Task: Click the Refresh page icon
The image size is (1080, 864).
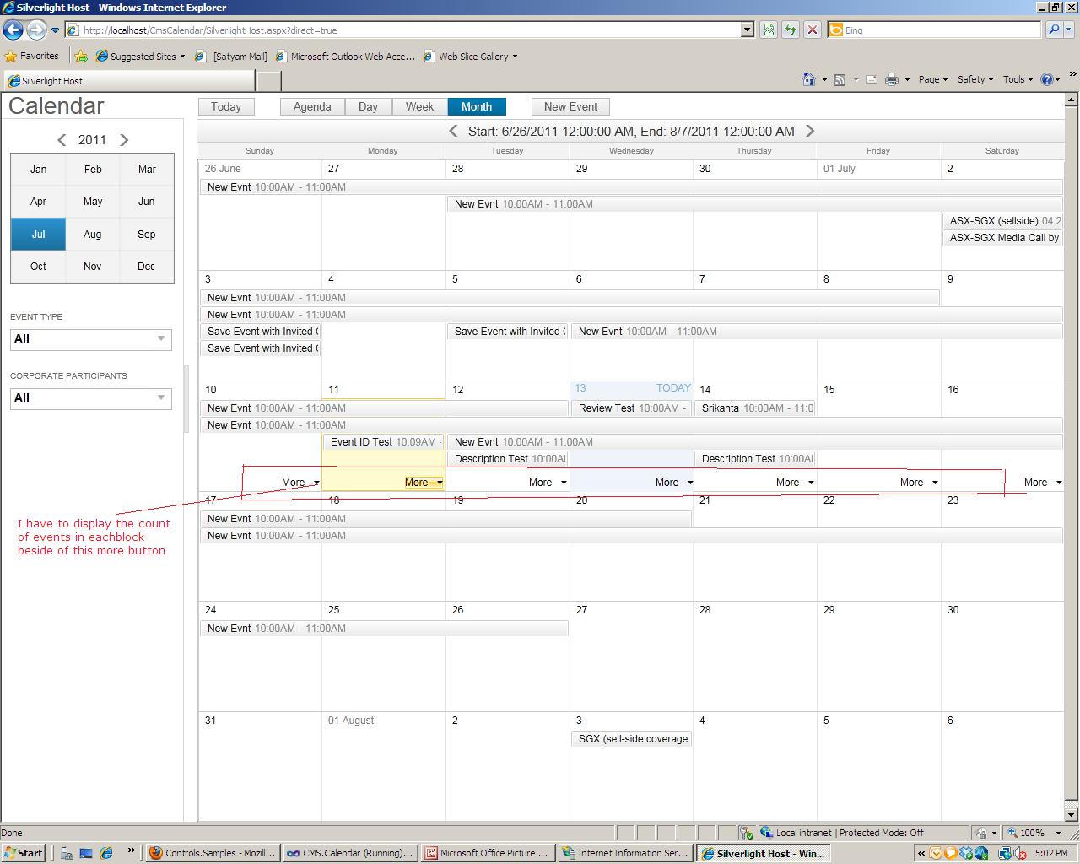Action: 791,30
